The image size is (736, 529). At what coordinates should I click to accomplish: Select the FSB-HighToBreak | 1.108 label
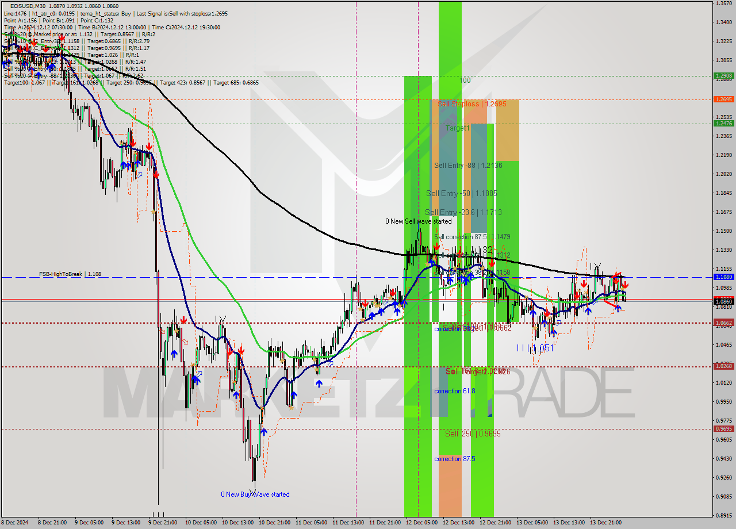(x=70, y=274)
